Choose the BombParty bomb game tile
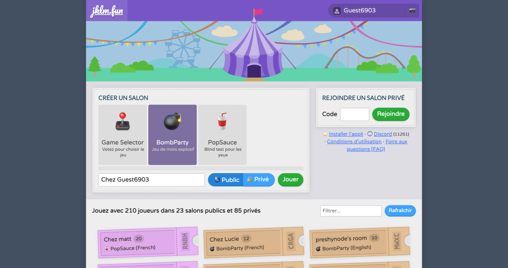 173,134
